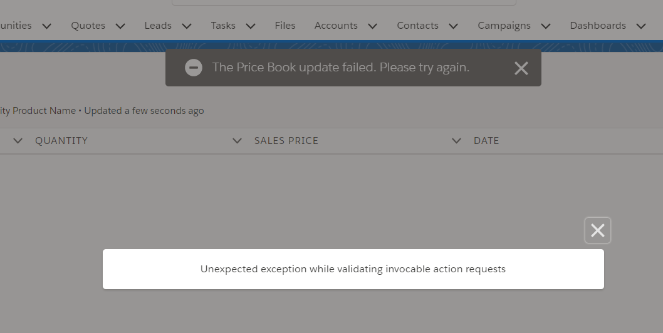The width and height of the screenshot is (663, 333).
Task: Expand the Accounts tab chevron
Action: (372, 26)
